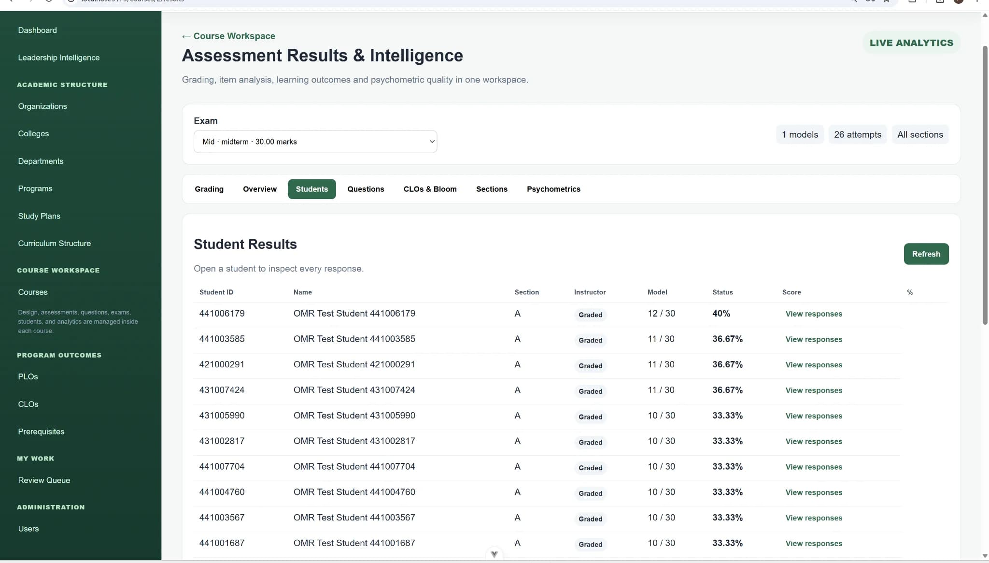View responses for student 441001687
The image size is (989, 563).
pos(814,544)
